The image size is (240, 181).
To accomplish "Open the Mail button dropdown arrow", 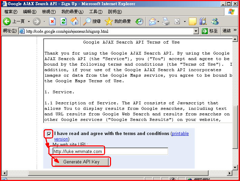I will [x=158, y=21].
